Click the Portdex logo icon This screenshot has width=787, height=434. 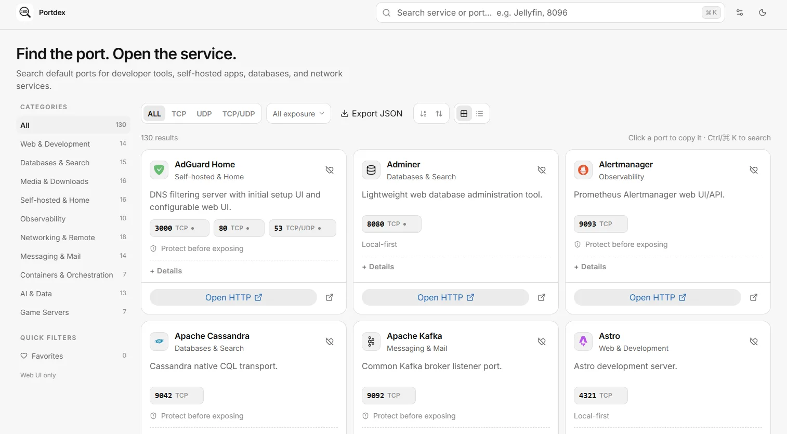(24, 12)
